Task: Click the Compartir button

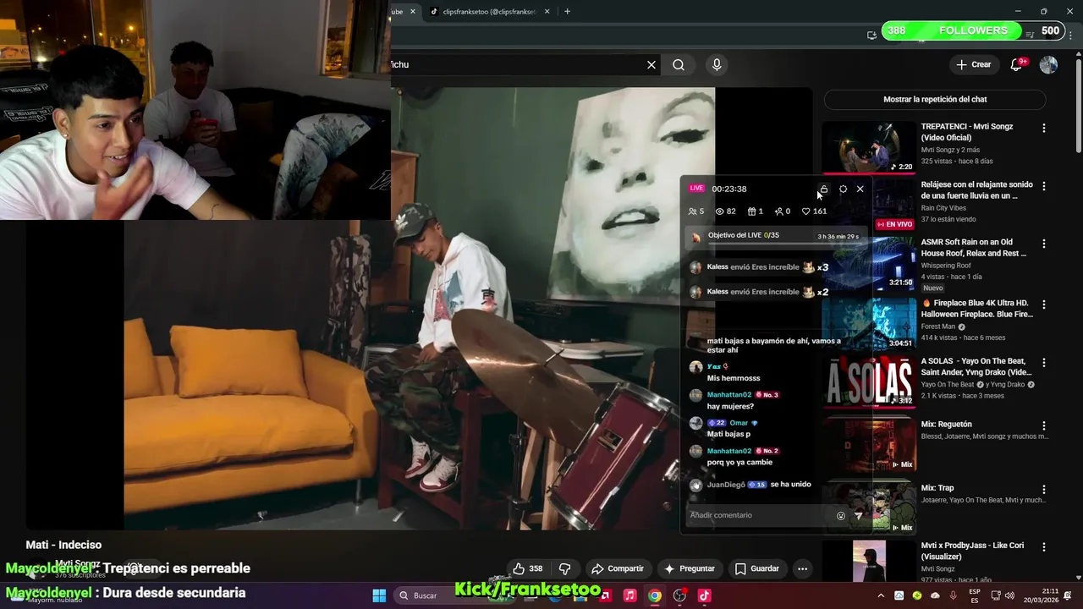Action: [618, 568]
